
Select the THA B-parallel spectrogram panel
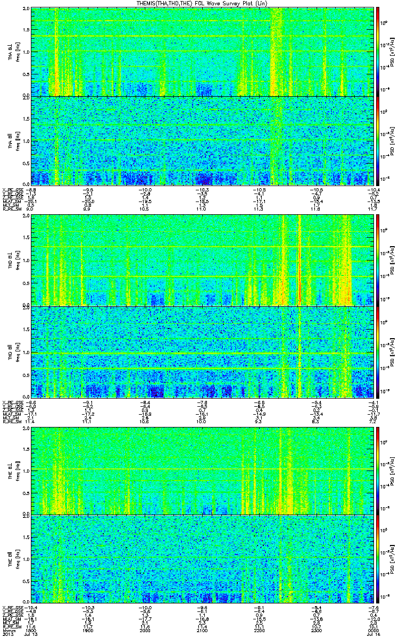pyautogui.click(x=202, y=140)
